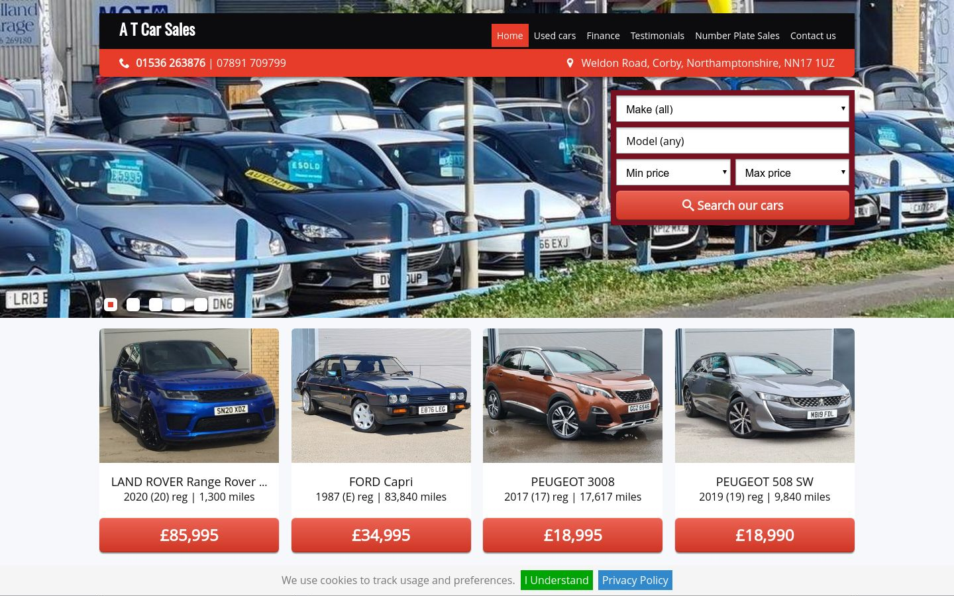This screenshot has height=596, width=954.
Task: Open the Min price dropdown
Action: pyautogui.click(x=673, y=173)
